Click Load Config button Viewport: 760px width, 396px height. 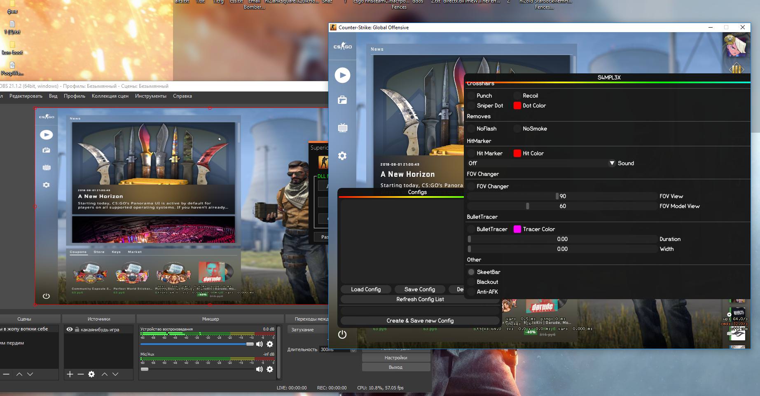click(366, 289)
